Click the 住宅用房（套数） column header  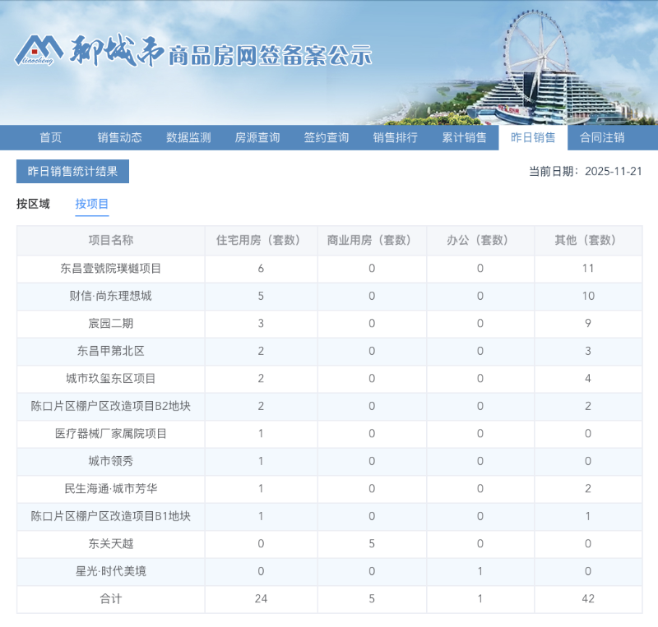261,241
